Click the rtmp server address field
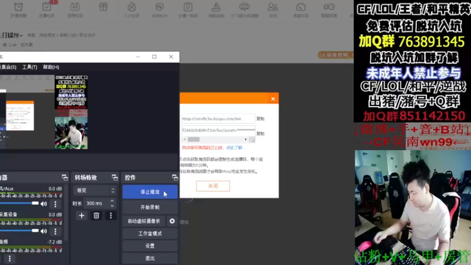Image resolution: width=471 pixels, height=265 pixels. [218, 119]
